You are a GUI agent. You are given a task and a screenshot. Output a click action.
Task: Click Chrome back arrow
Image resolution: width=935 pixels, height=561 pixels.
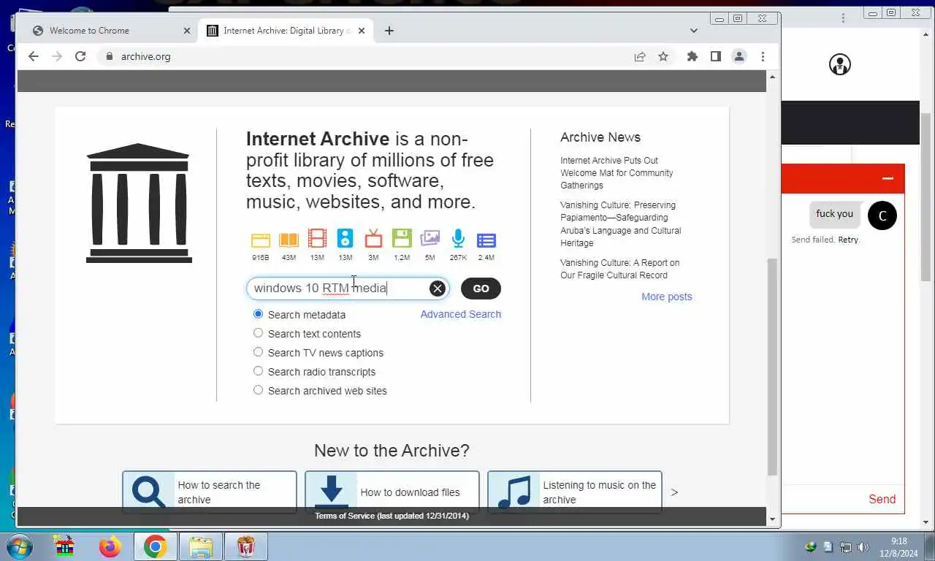tap(34, 56)
